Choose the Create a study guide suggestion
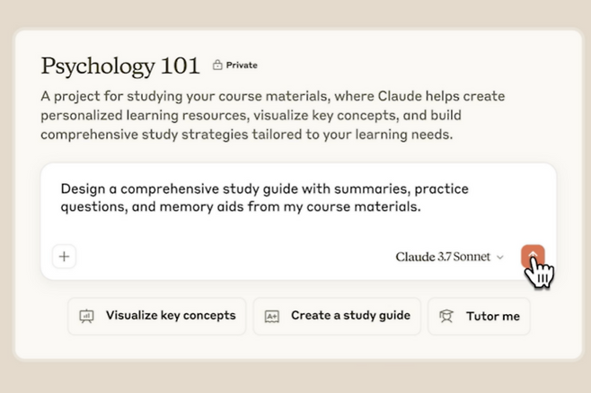 click(x=337, y=316)
